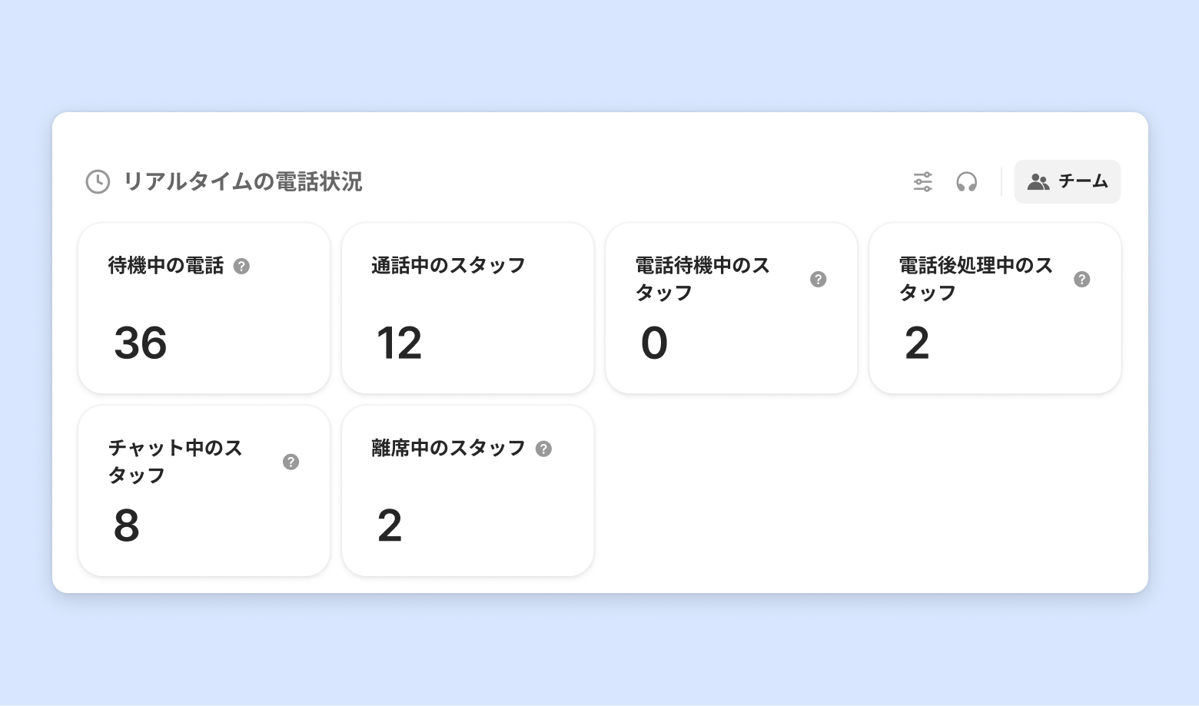This screenshot has height=706, width=1199.
Task: Show help for 離席中のスタッフ
Action: [543, 449]
